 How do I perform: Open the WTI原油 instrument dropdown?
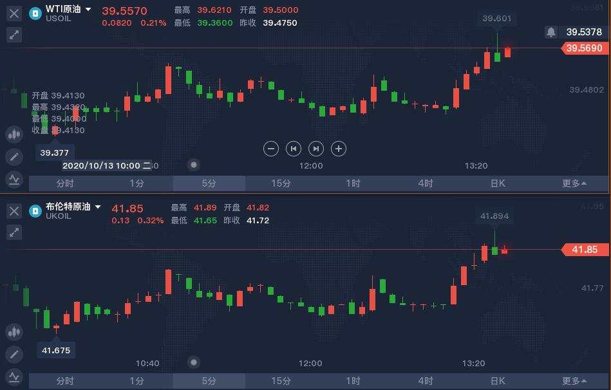pos(88,9)
